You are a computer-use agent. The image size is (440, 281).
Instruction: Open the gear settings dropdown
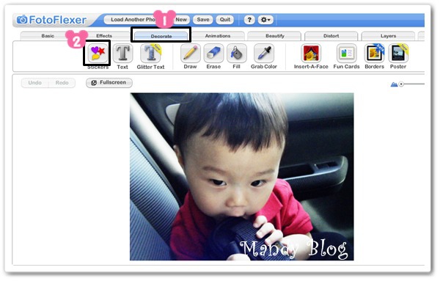(x=265, y=20)
